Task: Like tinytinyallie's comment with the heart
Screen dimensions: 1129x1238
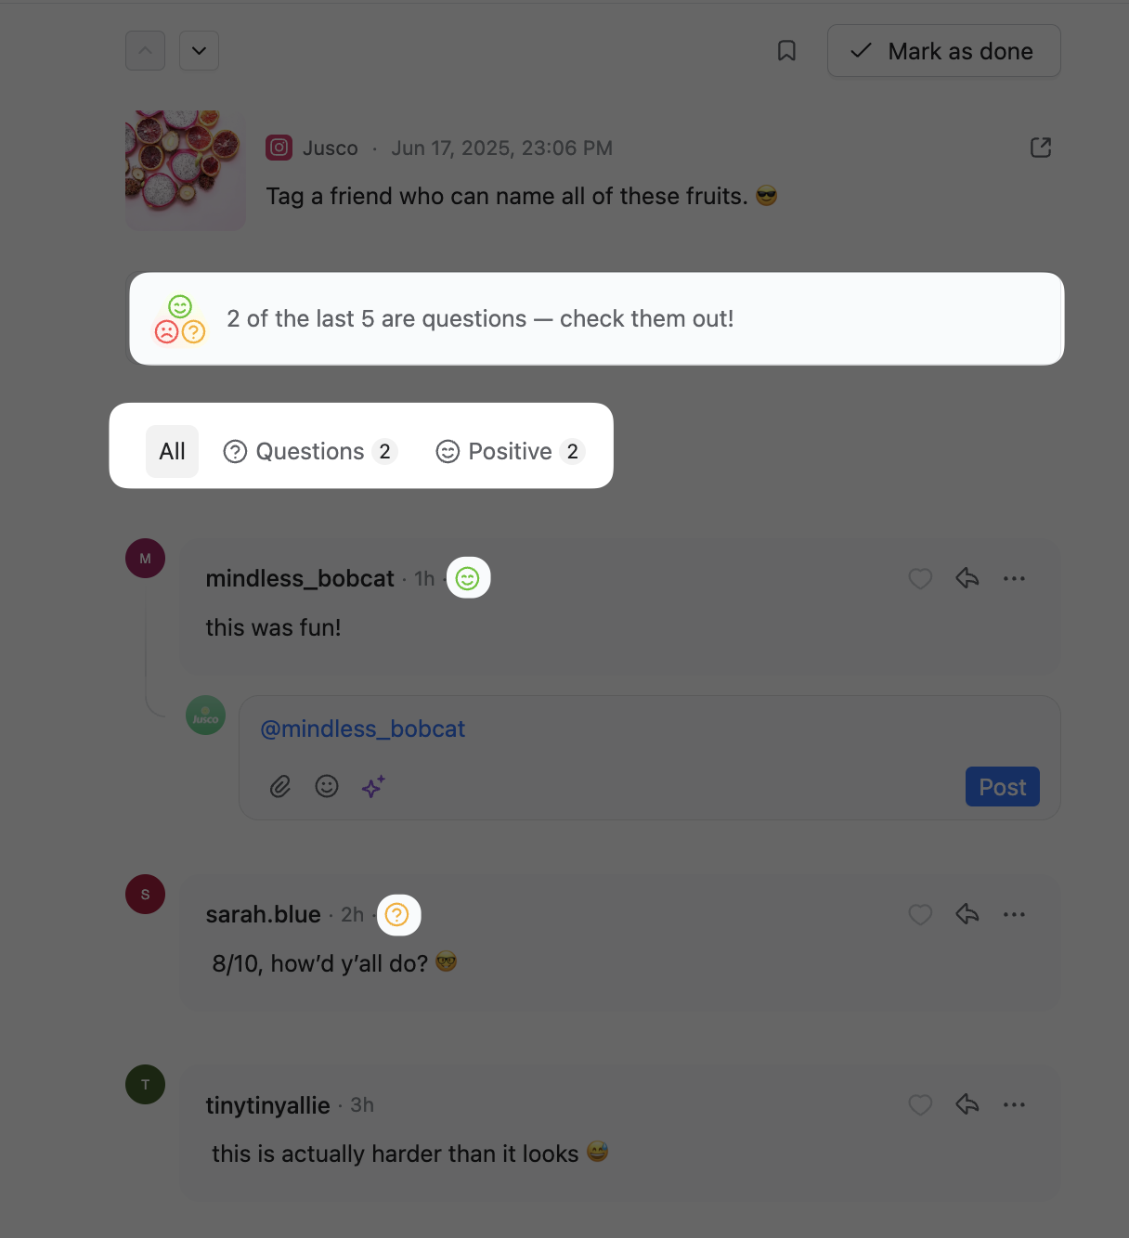Action: point(920,1104)
